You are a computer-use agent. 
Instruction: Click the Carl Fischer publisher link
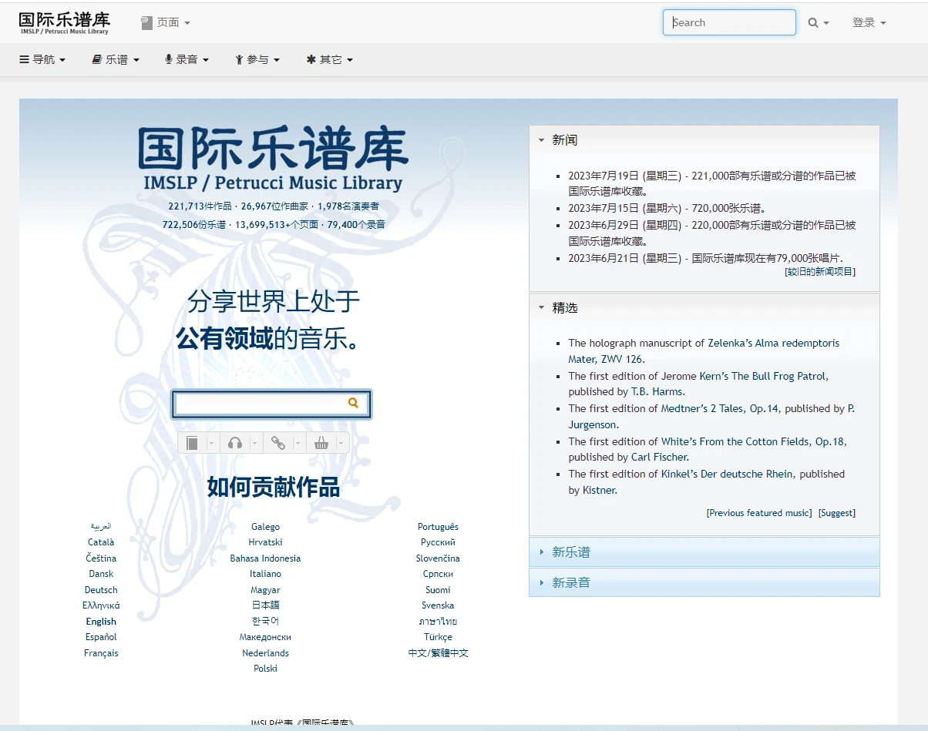click(658, 458)
